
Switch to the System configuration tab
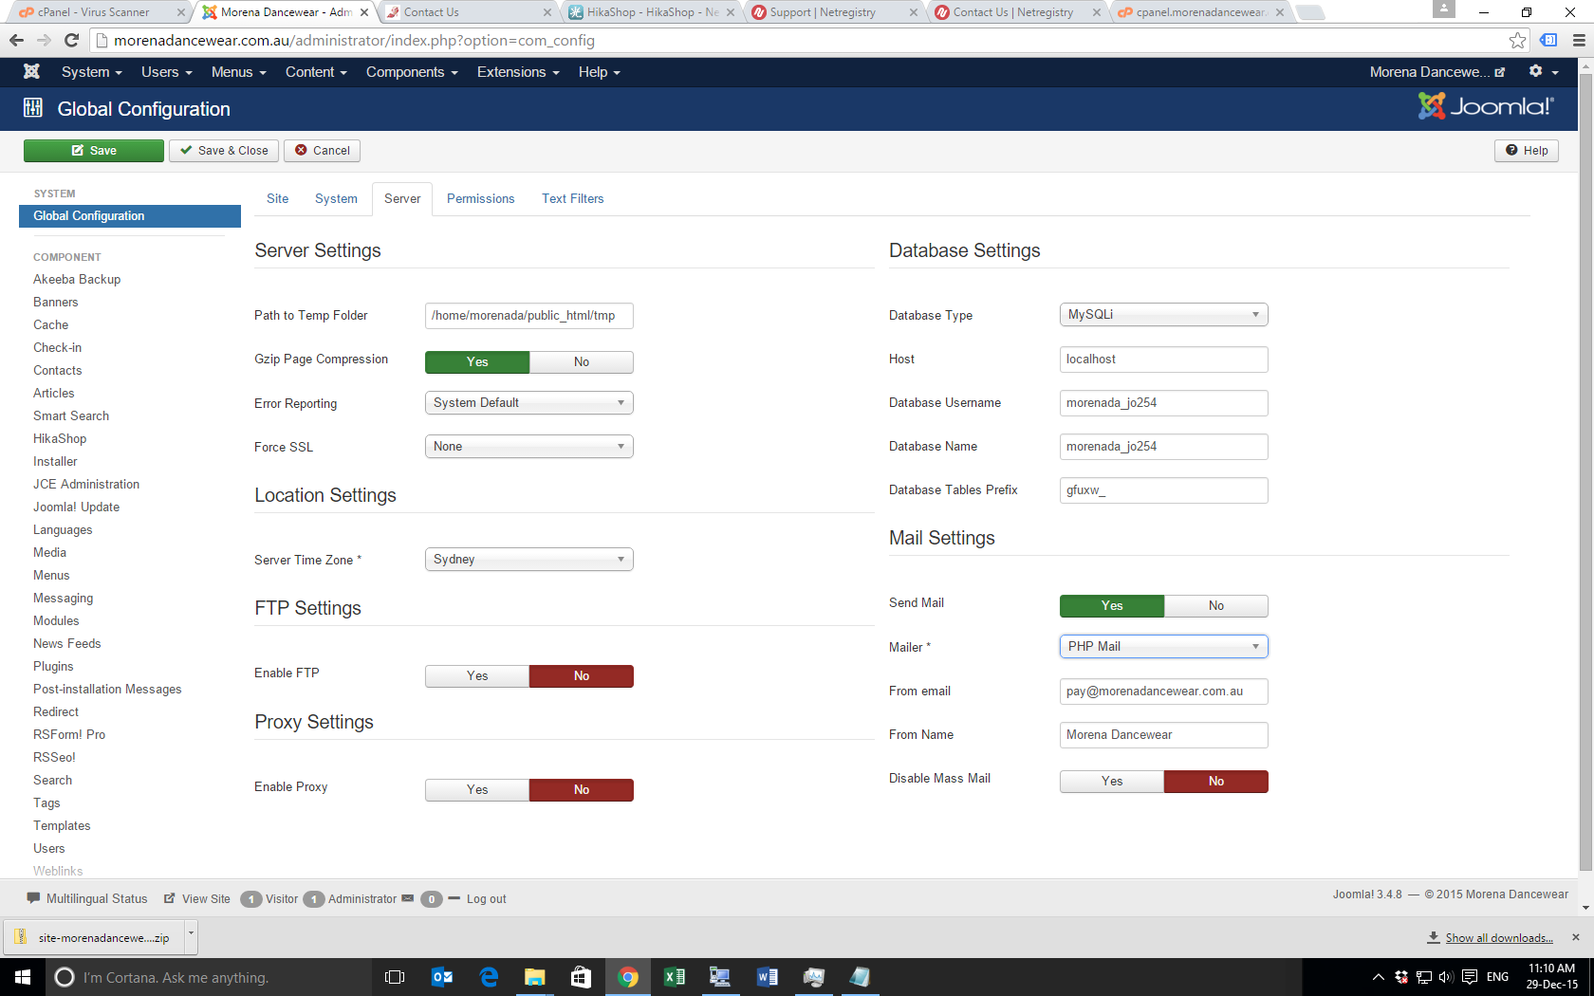(337, 199)
